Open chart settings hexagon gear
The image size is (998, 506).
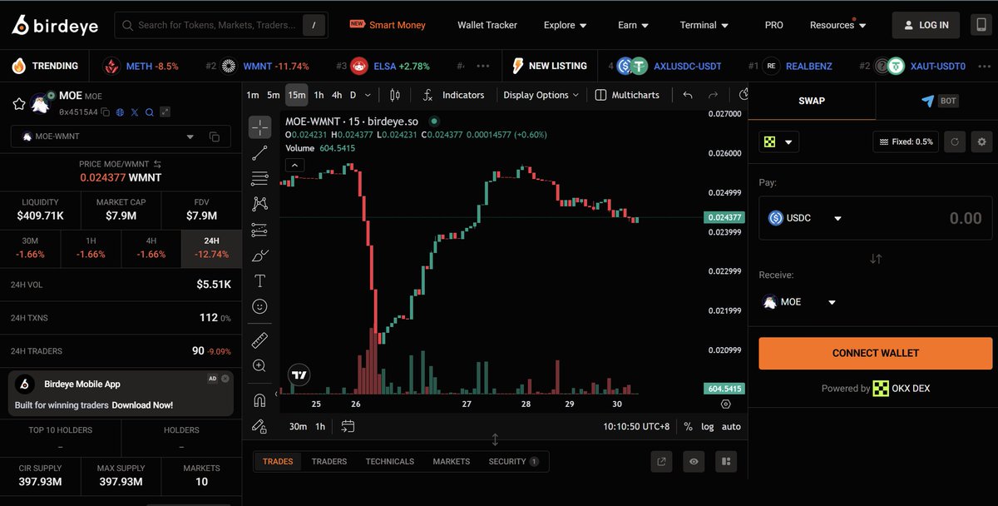[x=726, y=404]
